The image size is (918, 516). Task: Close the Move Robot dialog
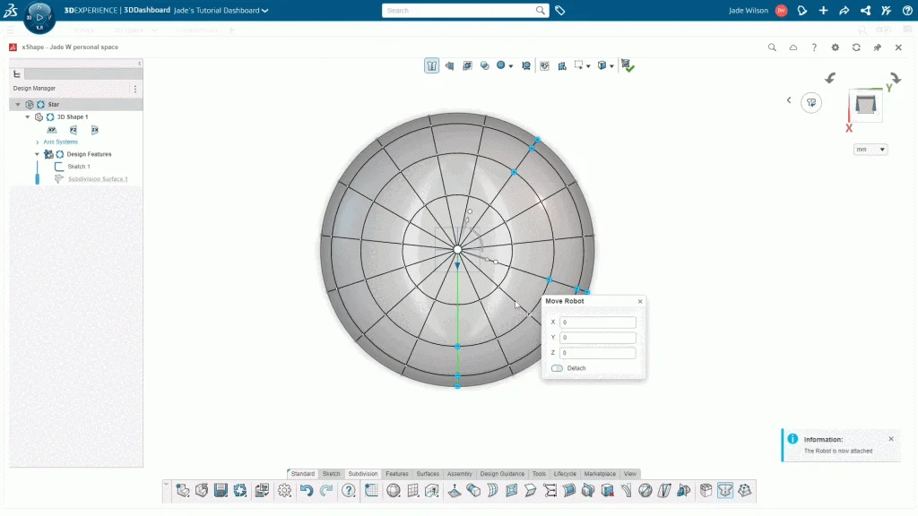click(640, 302)
